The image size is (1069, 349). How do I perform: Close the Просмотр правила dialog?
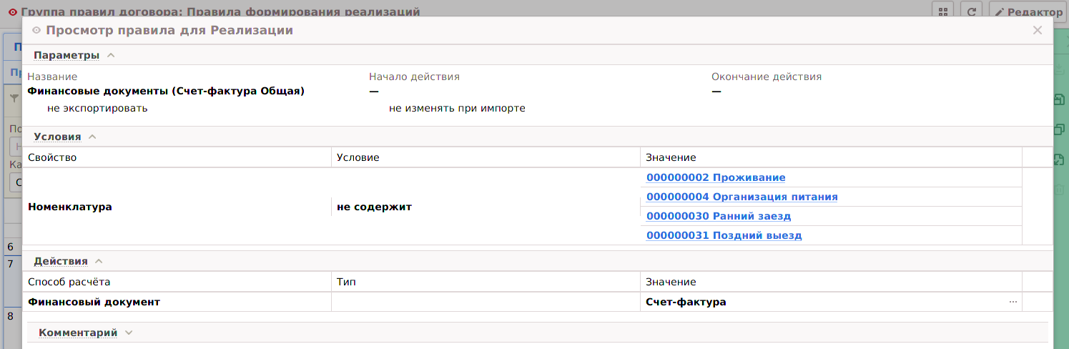pyautogui.click(x=1038, y=30)
